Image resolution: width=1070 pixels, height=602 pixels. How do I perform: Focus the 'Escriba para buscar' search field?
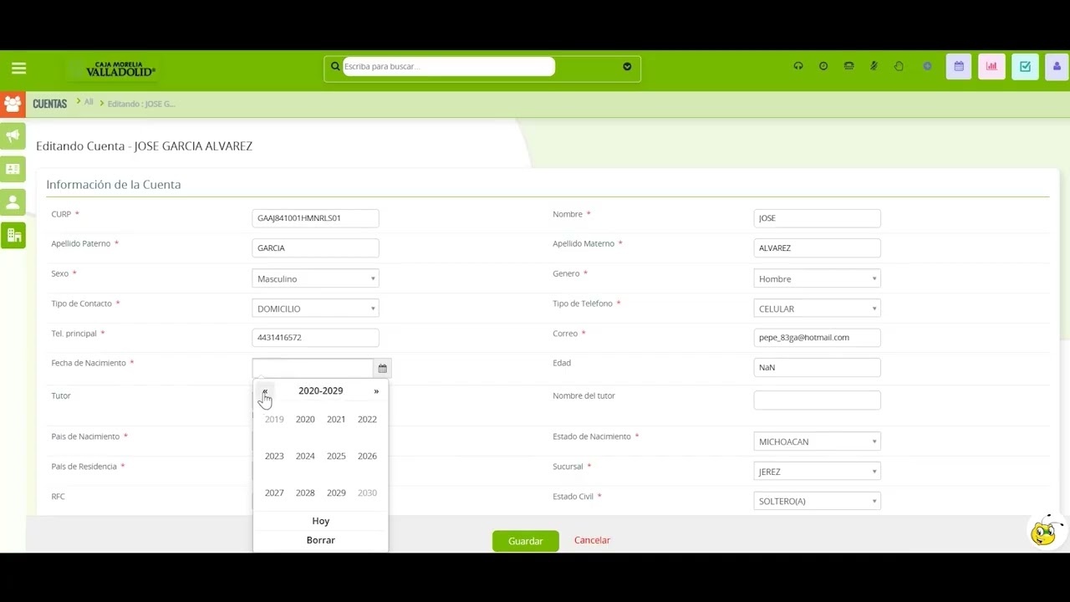point(449,67)
